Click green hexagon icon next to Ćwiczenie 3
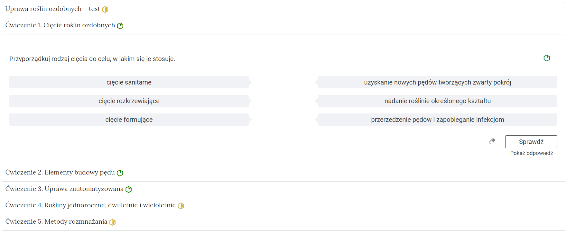 pos(129,190)
